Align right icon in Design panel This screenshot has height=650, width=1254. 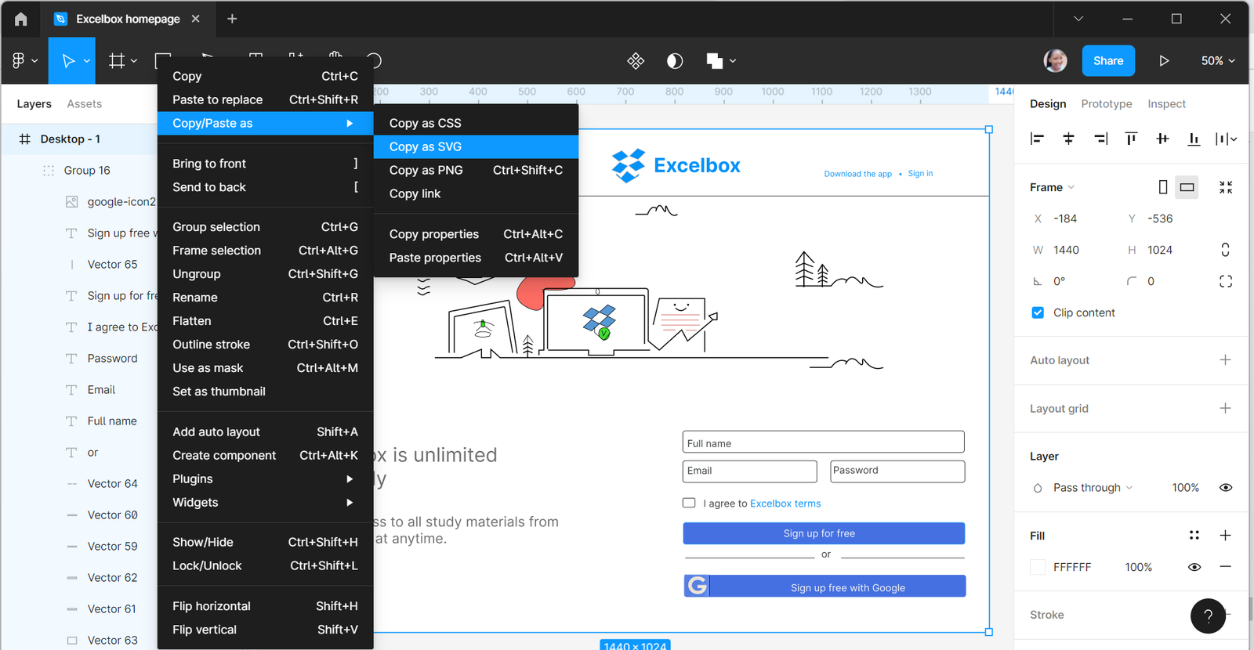[x=1101, y=139]
